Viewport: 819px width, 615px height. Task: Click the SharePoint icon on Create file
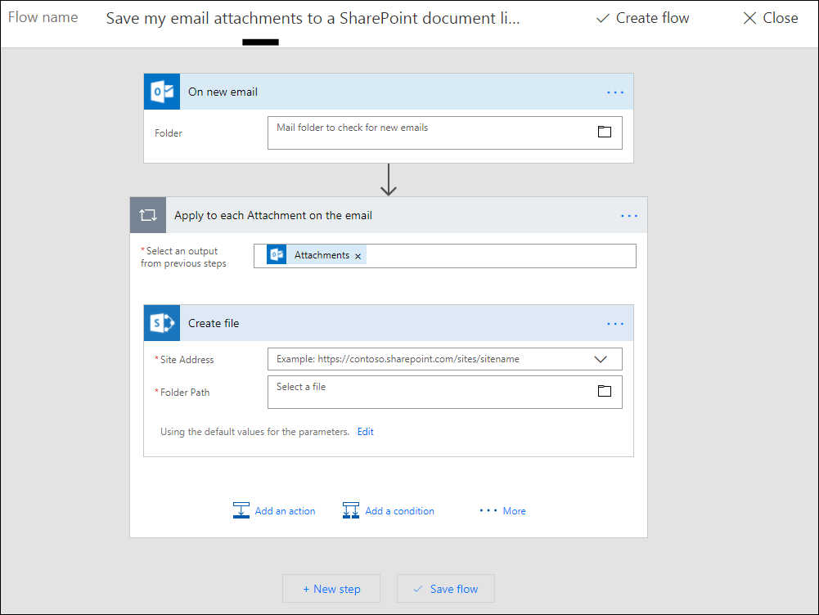(x=162, y=323)
